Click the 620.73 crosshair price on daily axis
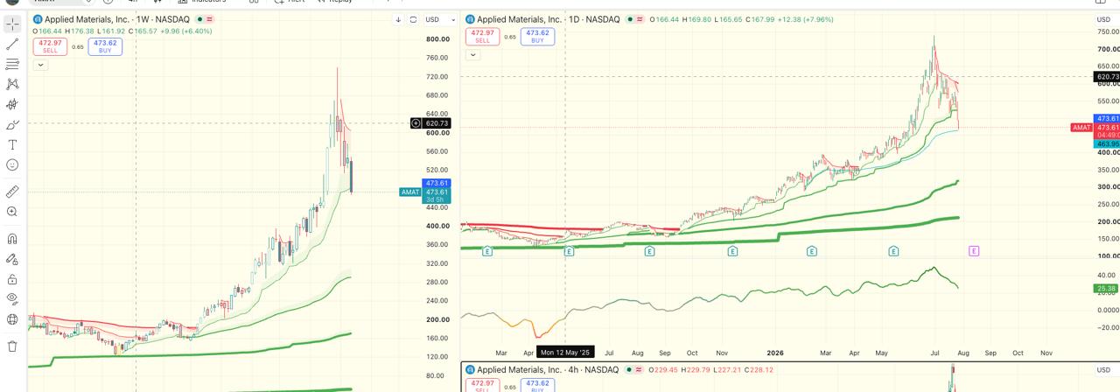Image resolution: width=1120 pixels, height=392 pixels. point(1107,77)
